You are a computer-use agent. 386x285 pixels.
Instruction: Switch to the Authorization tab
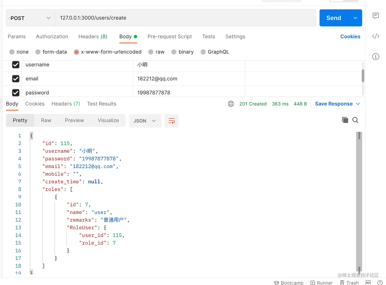52,36
